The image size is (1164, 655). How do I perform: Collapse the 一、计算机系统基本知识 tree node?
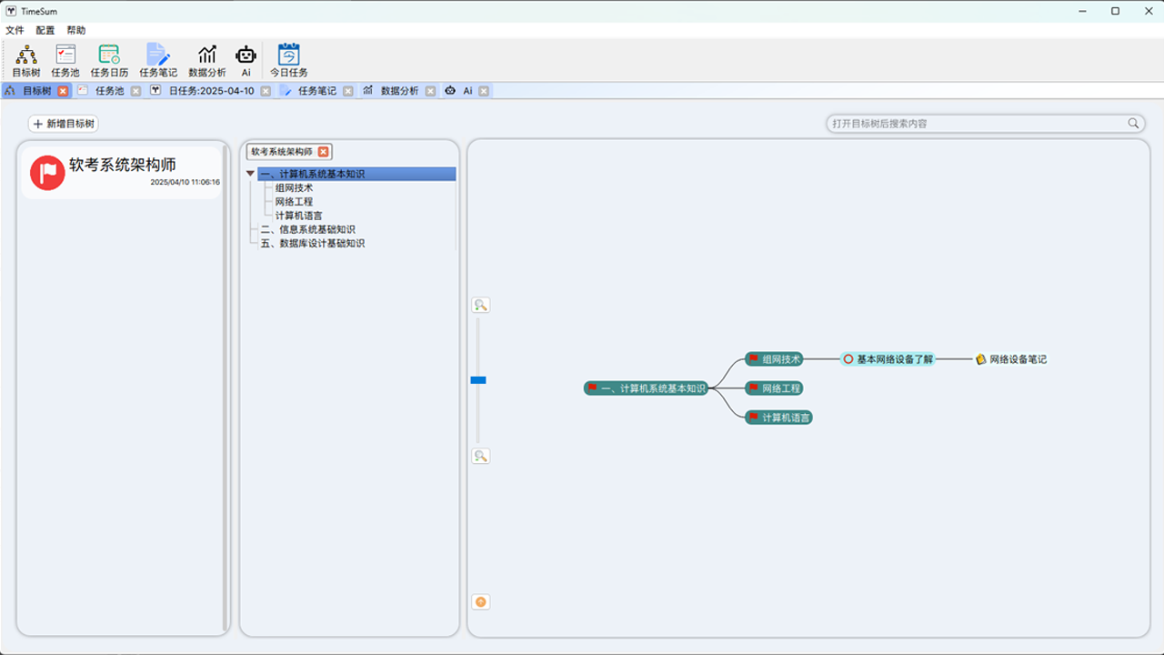[251, 174]
